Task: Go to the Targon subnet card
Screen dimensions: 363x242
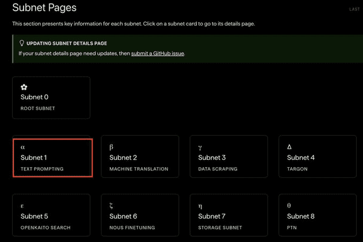Action: [318, 156]
